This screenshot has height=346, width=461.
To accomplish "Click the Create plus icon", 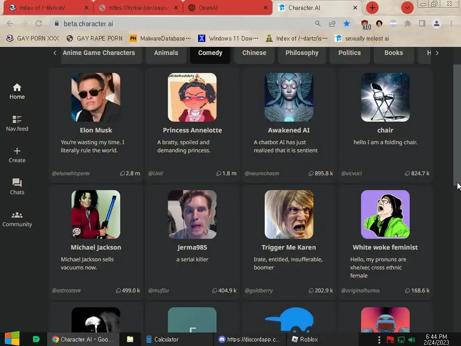I will 17,151.
